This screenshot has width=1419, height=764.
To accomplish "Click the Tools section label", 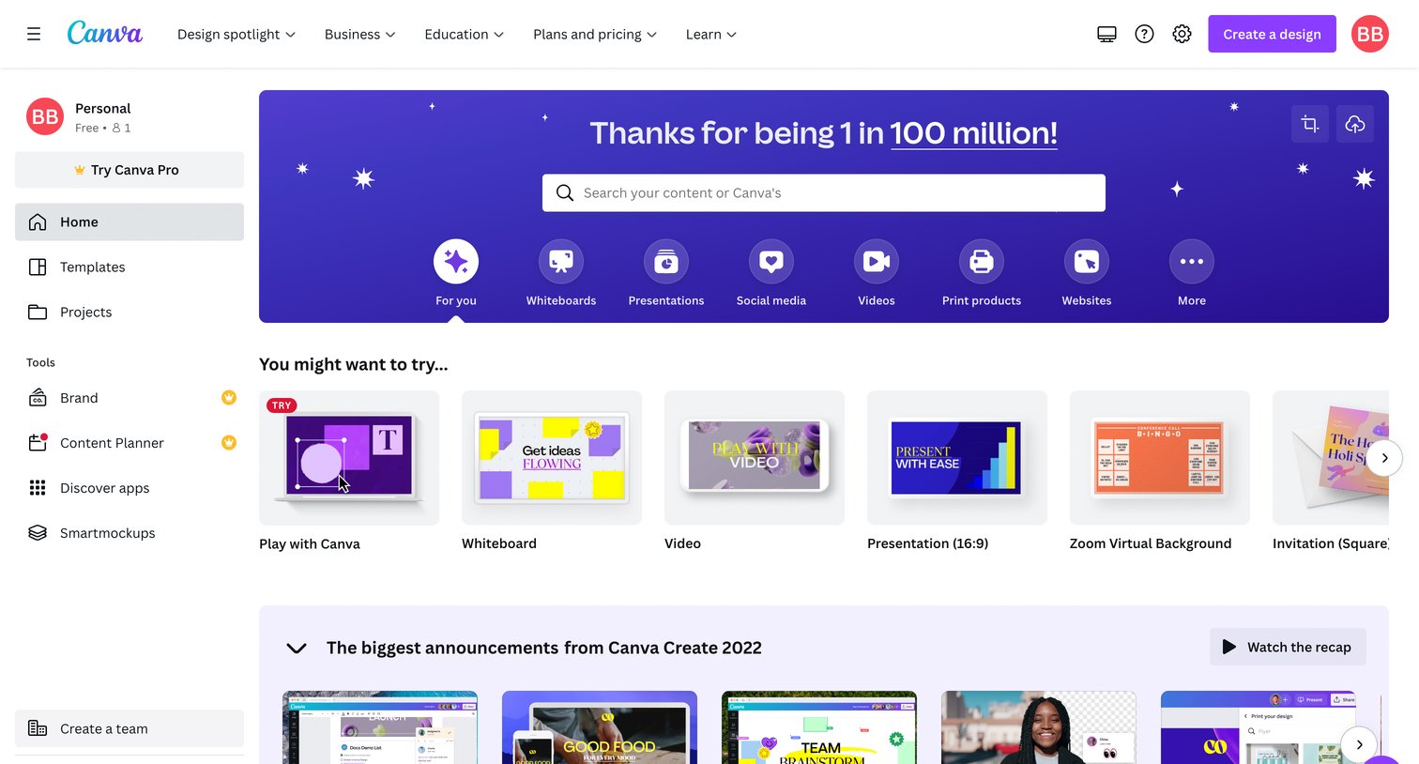I will [40, 362].
